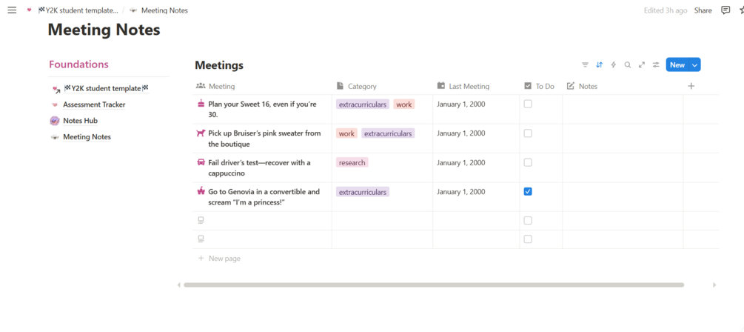Add a new property column with plus
The image size is (744, 332).
tap(691, 86)
